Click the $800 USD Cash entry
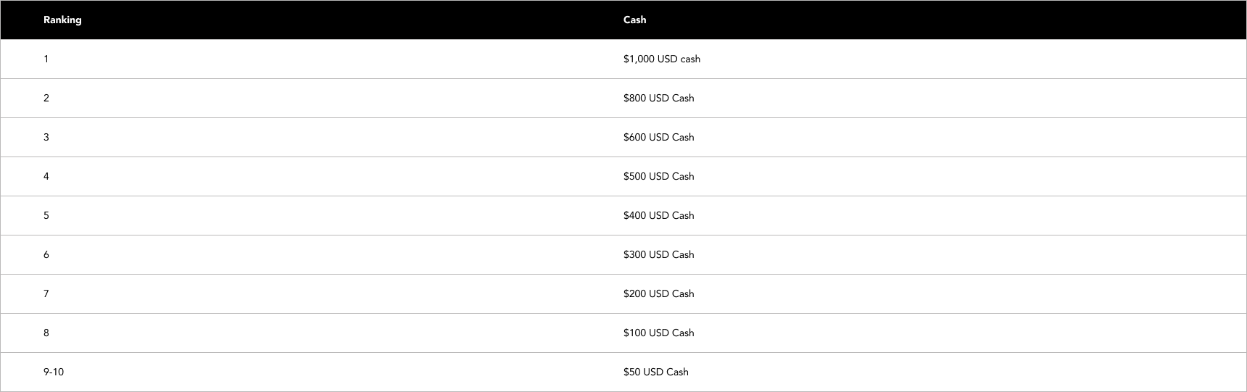The image size is (1247, 392). point(658,98)
